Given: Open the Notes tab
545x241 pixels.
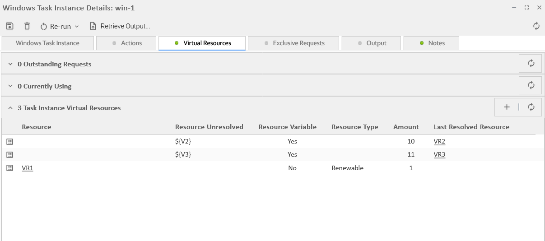Looking at the screenshot, I should pyautogui.click(x=432, y=43).
